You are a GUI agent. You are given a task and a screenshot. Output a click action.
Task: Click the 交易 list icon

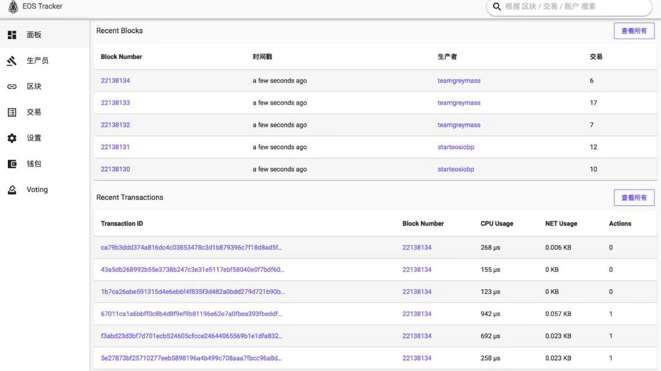tap(12, 112)
